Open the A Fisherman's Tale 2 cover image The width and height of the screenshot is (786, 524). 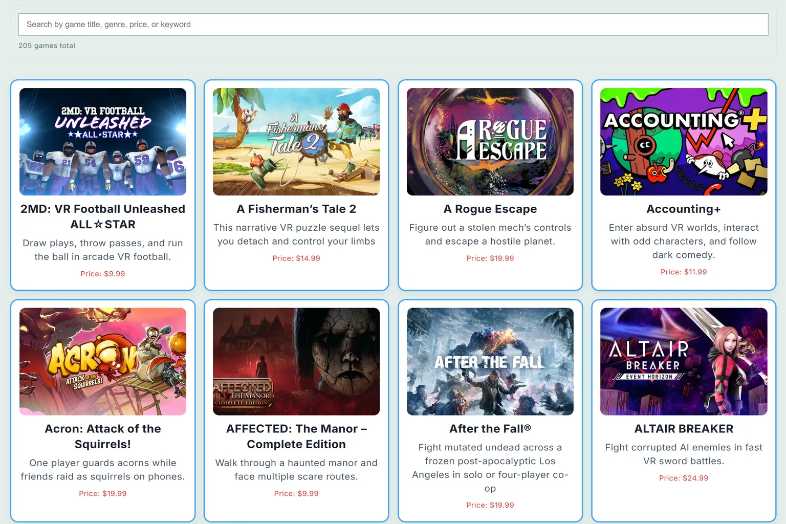click(296, 142)
